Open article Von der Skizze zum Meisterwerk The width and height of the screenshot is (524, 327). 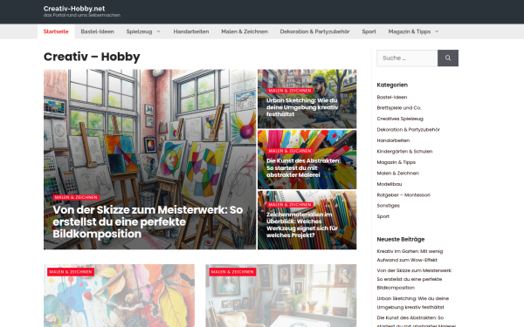click(148, 221)
